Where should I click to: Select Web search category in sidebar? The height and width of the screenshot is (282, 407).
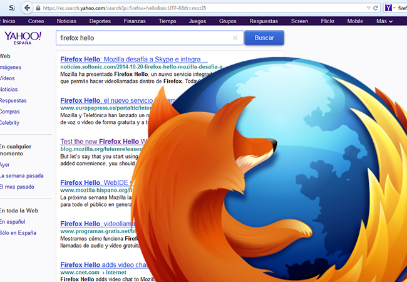click(x=5, y=56)
